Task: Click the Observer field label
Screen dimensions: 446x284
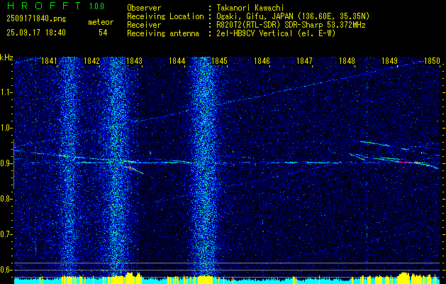Action: pyautogui.click(x=144, y=8)
